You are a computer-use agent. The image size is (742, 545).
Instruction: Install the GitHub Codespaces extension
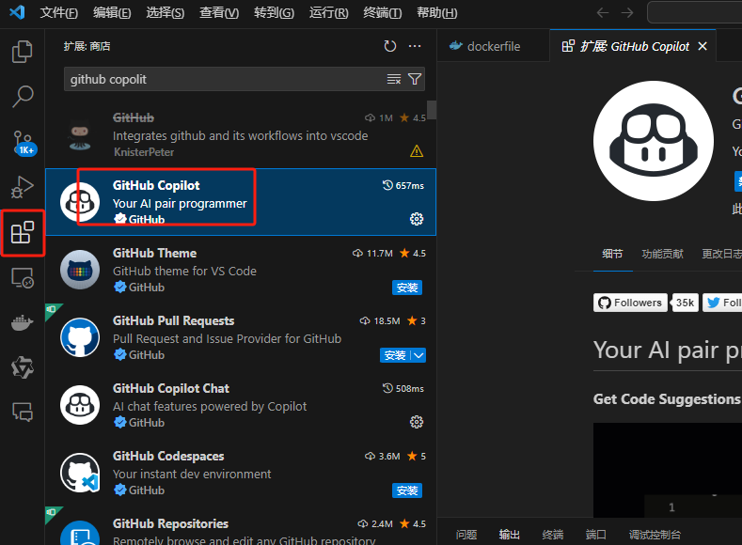click(x=407, y=490)
